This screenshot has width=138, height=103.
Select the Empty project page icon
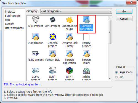(86, 37)
